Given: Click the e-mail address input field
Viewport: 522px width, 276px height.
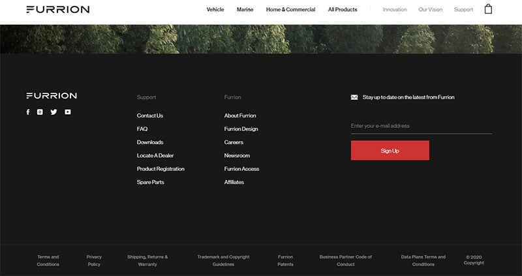Looking at the screenshot, I should (421, 126).
